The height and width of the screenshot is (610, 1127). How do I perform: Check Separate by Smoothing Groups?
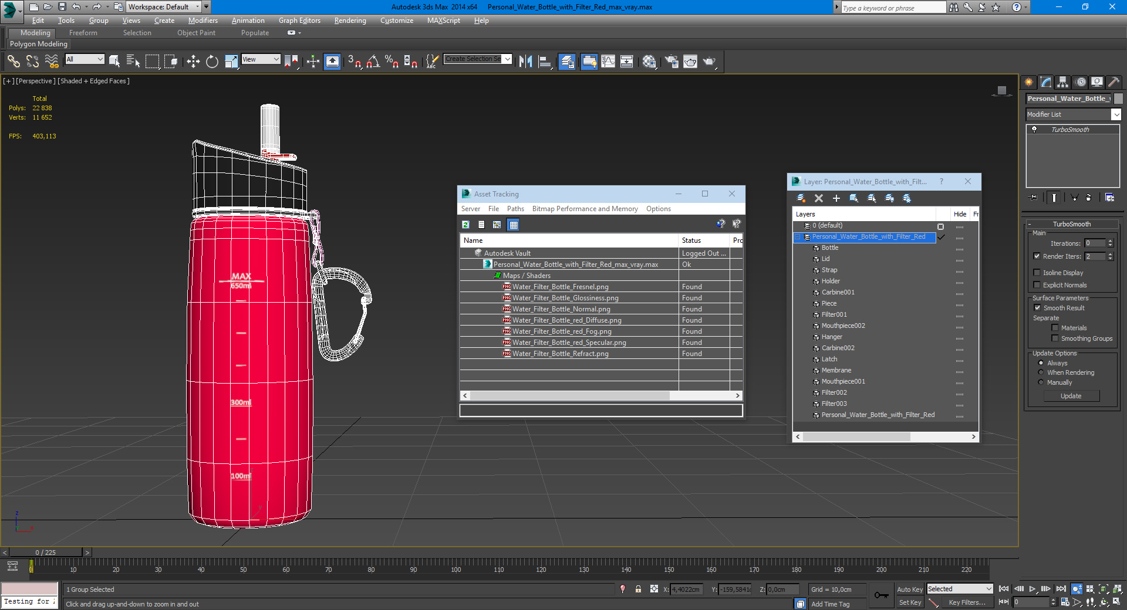[x=1055, y=338]
